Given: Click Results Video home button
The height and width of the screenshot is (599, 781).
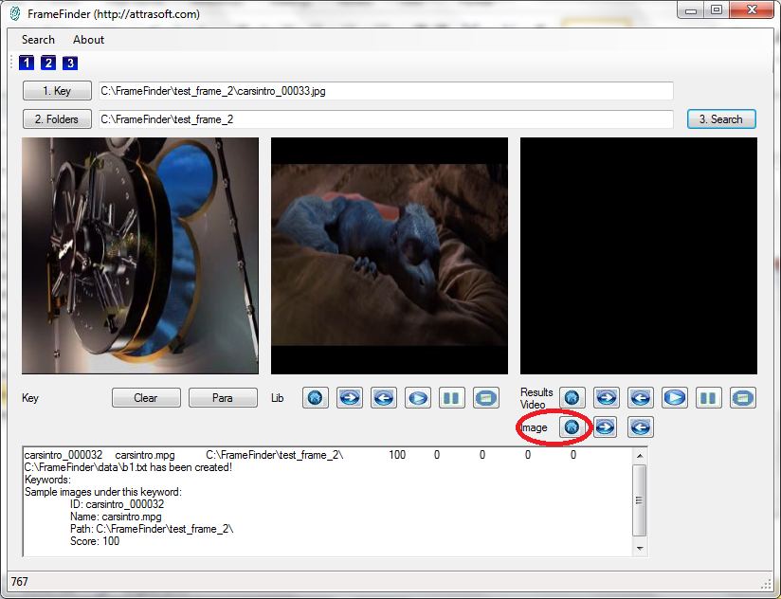Looking at the screenshot, I should [x=572, y=397].
